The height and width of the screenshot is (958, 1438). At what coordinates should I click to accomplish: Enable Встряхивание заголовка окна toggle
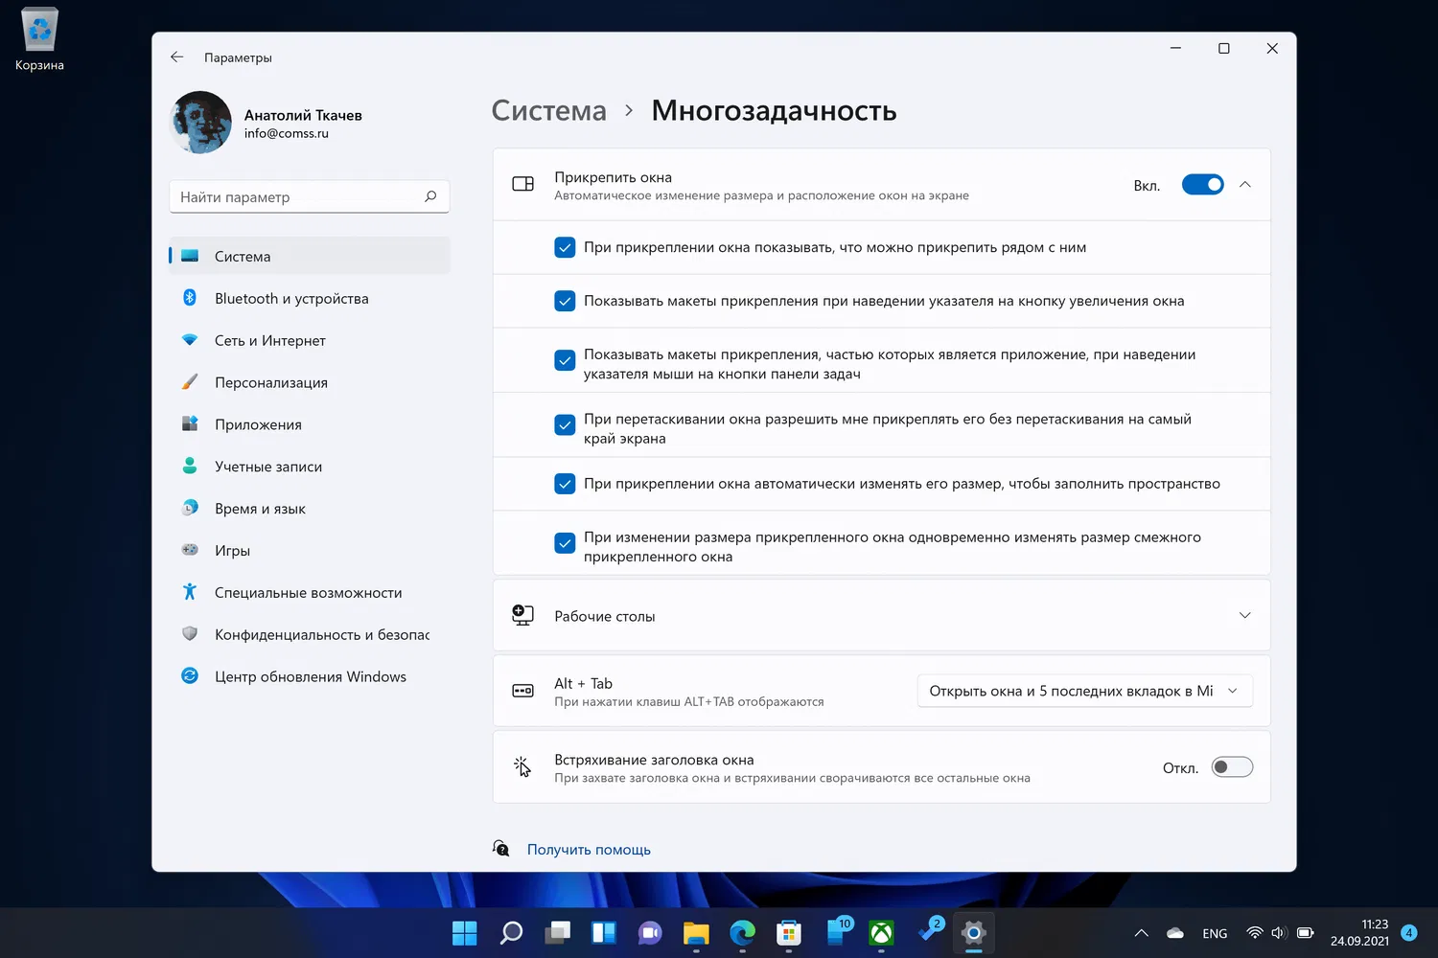1232,767
